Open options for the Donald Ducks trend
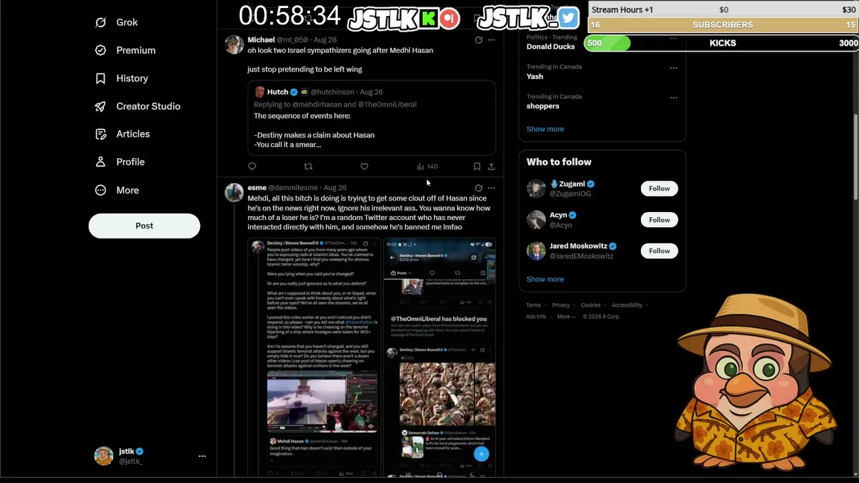Viewport: 859px width, 483px height. click(673, 38)
